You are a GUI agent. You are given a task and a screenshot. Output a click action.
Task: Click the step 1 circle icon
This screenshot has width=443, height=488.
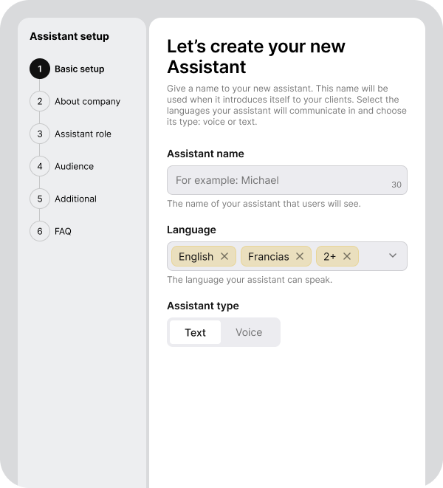[40, 69]
